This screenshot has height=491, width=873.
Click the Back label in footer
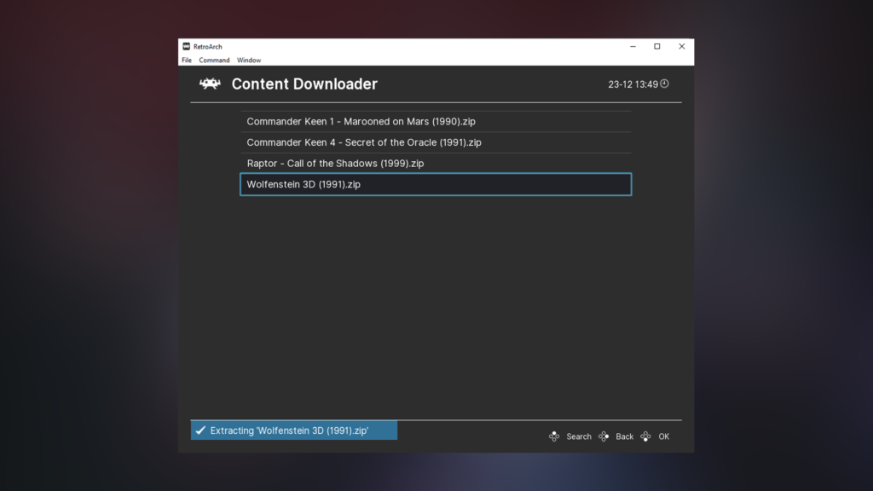(624, 436)
